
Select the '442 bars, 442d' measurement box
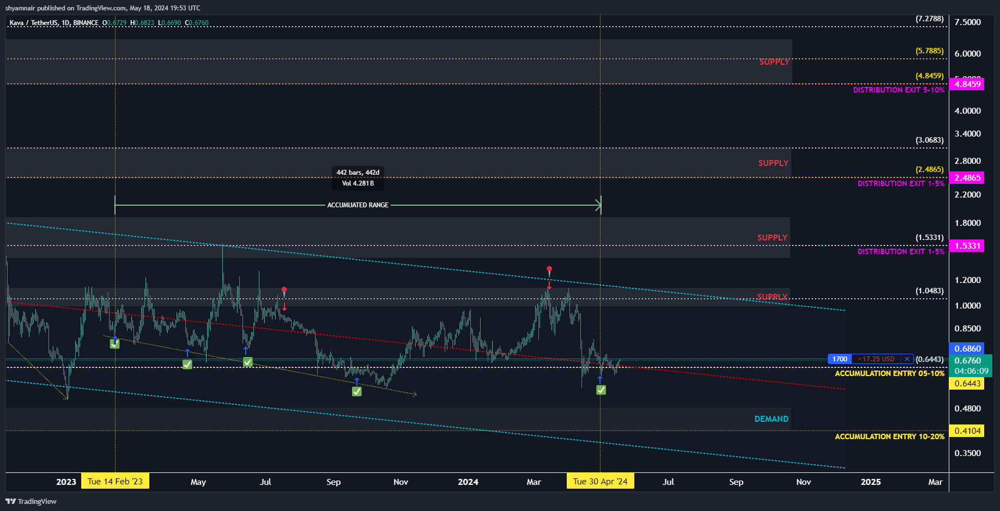tap(358, 178)
